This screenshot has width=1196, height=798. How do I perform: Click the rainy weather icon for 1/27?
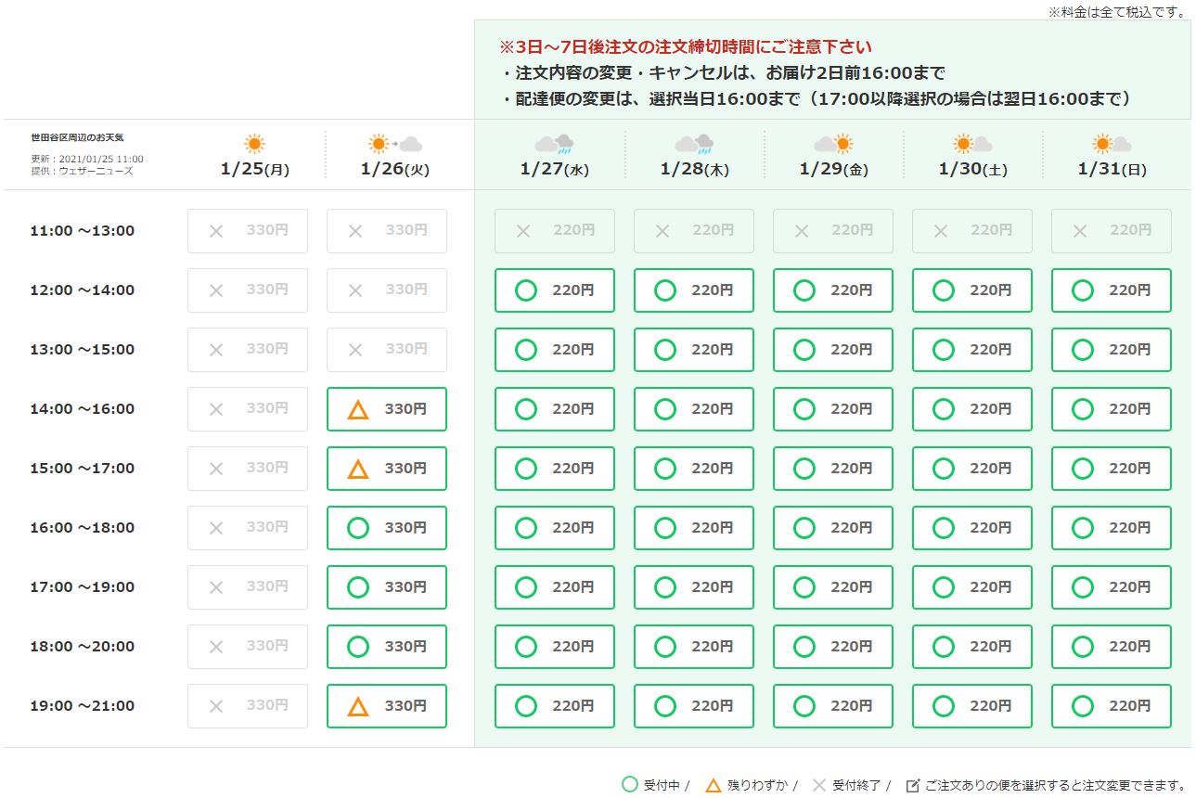555,144
